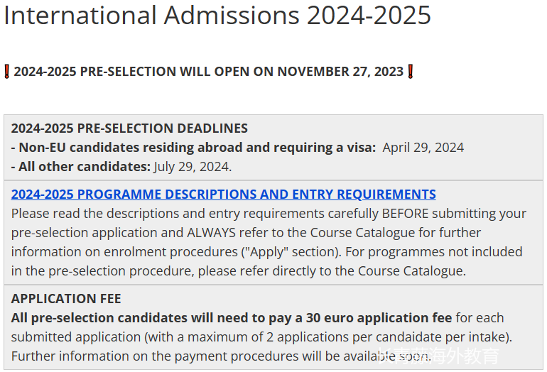Select the Pre-Selection Deadlines heading
Viewport: 547px width, 372px height.
coord(129,128)
